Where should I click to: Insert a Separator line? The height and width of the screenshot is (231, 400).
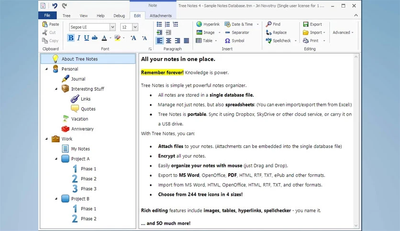pyautogui.click(x=237, y=32)
